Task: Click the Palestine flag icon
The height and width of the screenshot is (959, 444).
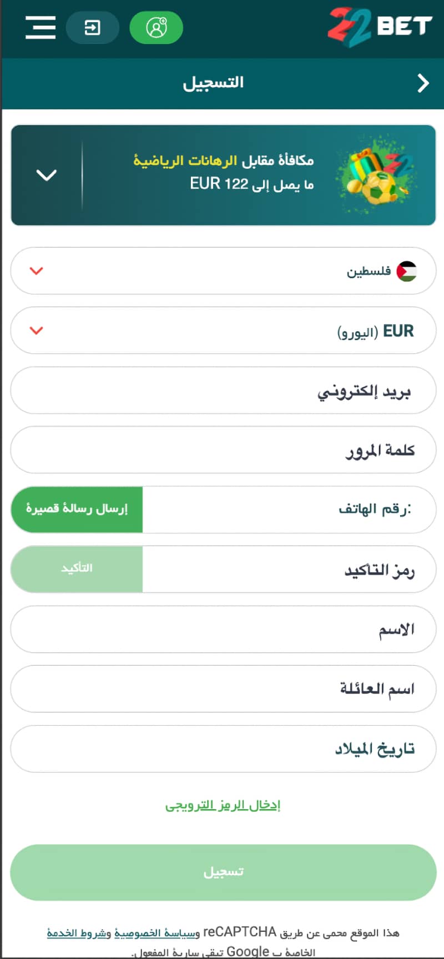Action: (x=406, y=271)
